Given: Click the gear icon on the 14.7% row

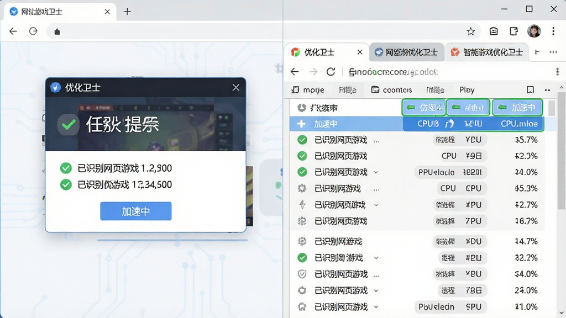Looking at the screenshot, I should (x=302, y=241).
